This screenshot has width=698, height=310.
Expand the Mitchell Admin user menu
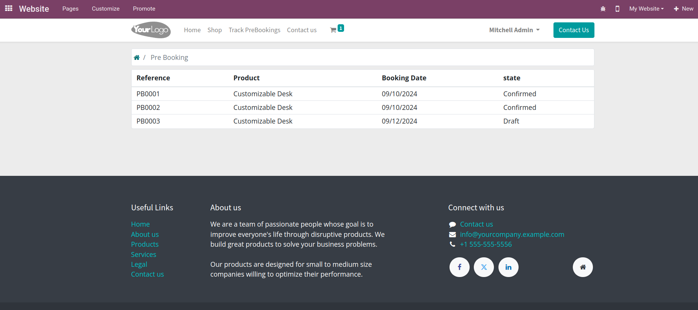point(514,30)
